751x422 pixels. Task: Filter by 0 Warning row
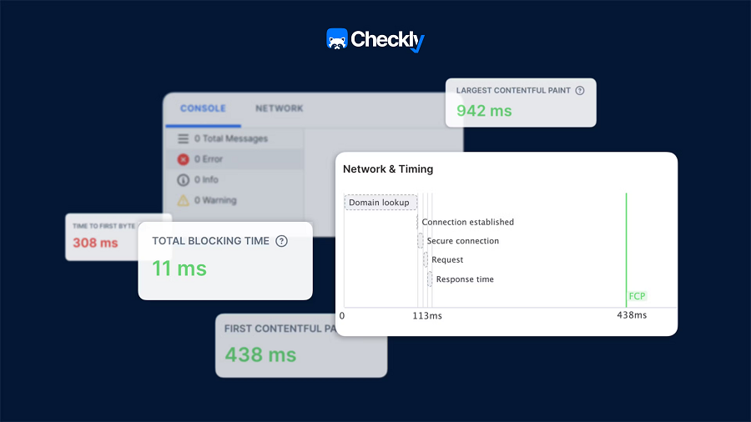tap(234, 200)
